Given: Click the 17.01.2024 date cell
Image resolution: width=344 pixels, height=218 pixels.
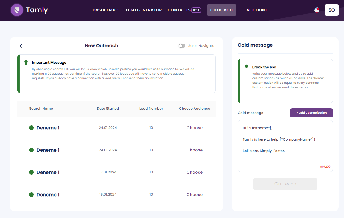Looking at the screenshot, I should coord(108,172).
